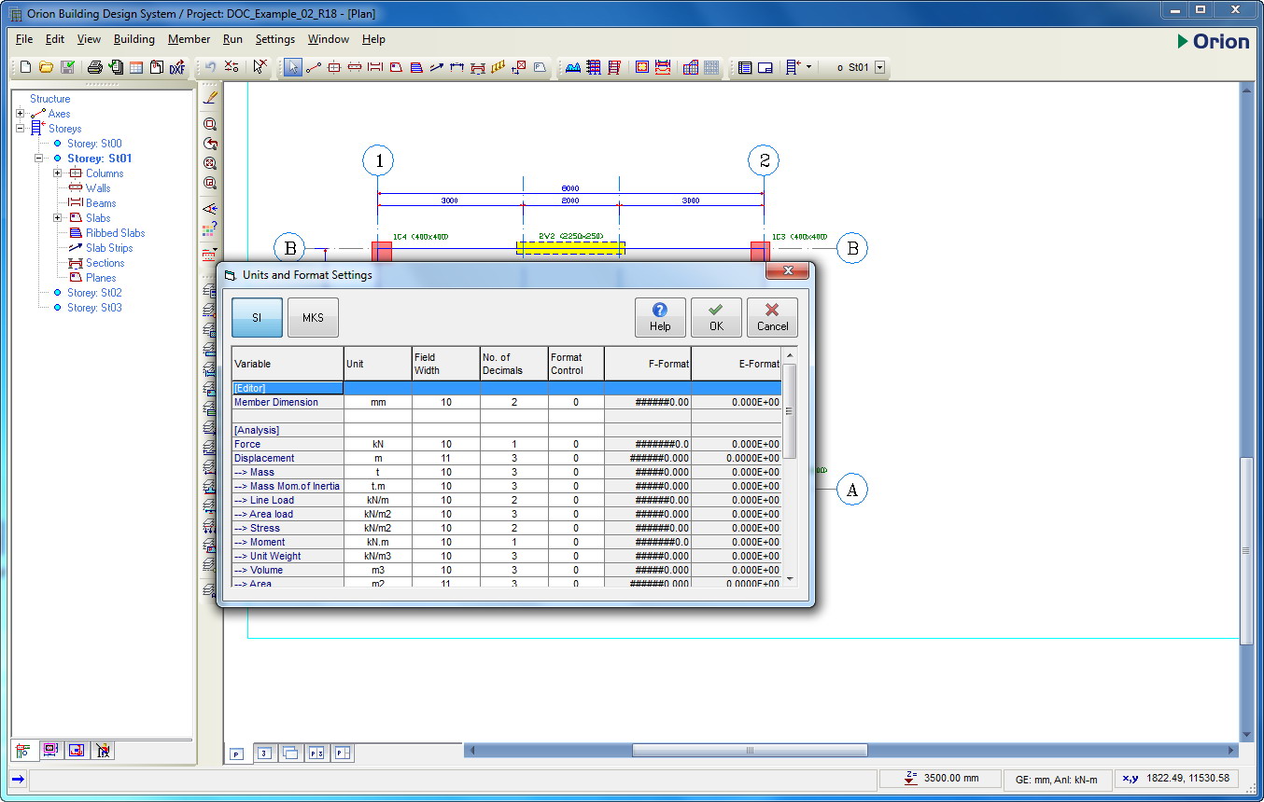This screenshot has height=802, width=1264.
Task: Select the highlighted 2V2 beam in plan
Action: tap(571, 248)
